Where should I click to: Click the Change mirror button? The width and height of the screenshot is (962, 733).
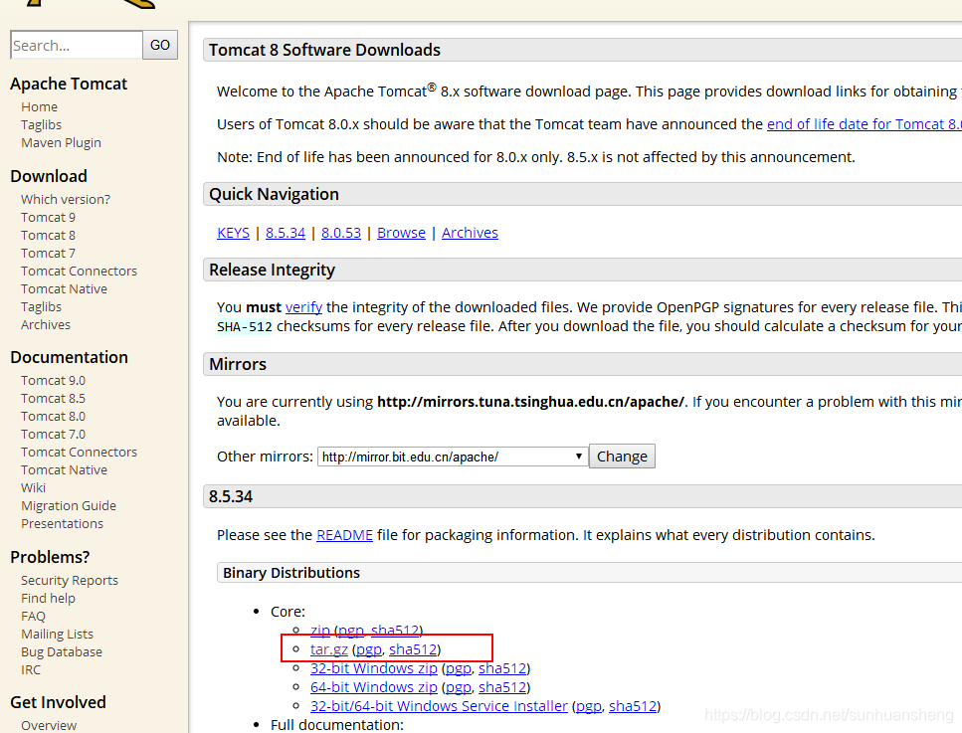[x=621, y=456]
